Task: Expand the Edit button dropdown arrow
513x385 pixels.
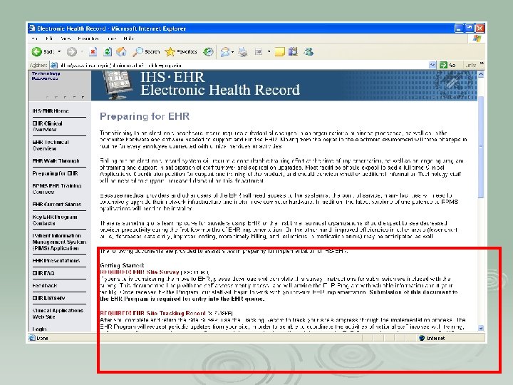Action: pyautogui.click(x=269, y=52)
